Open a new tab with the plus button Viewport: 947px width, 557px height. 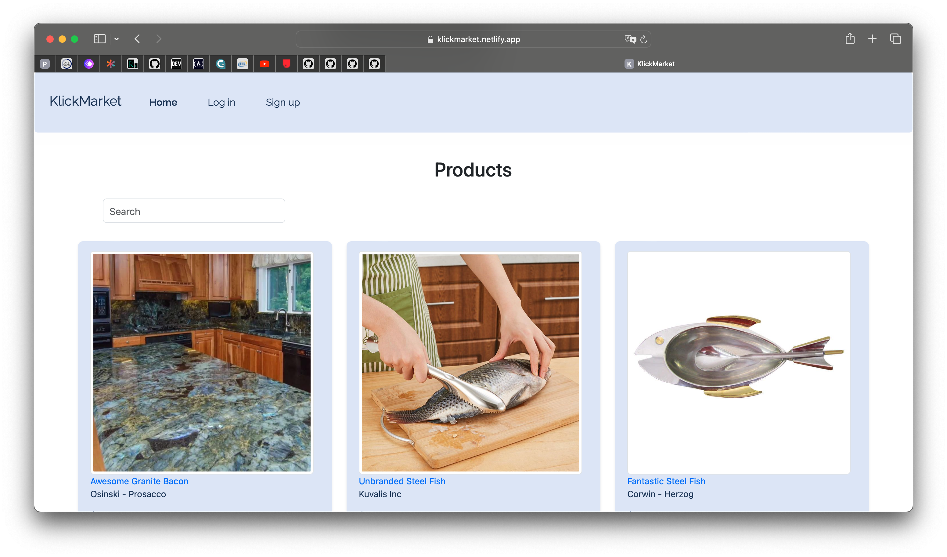tap(872, 39)
